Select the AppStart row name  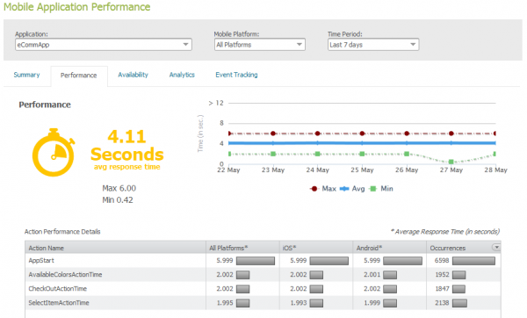(x=41, y=261)
